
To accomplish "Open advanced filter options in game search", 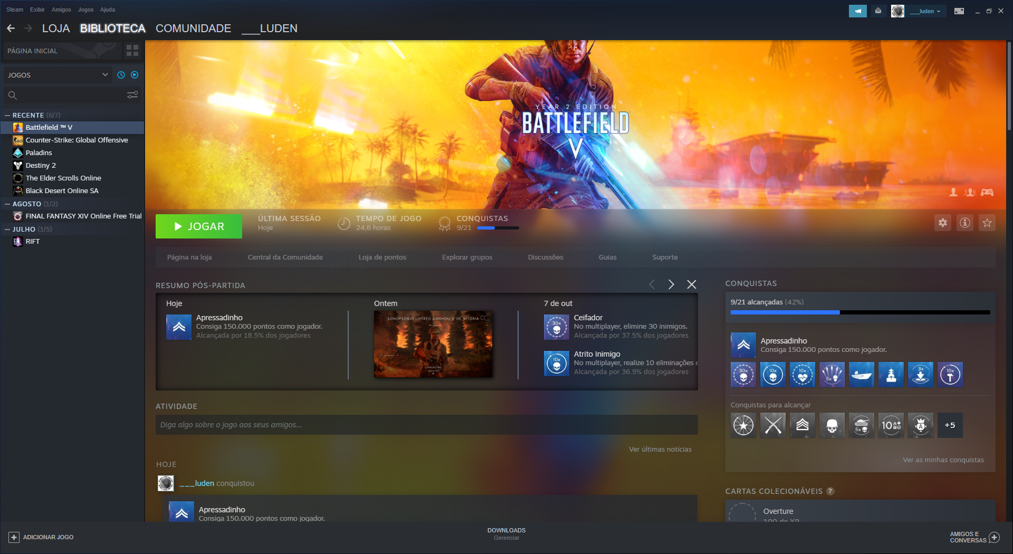I will (x=132, y=95).
